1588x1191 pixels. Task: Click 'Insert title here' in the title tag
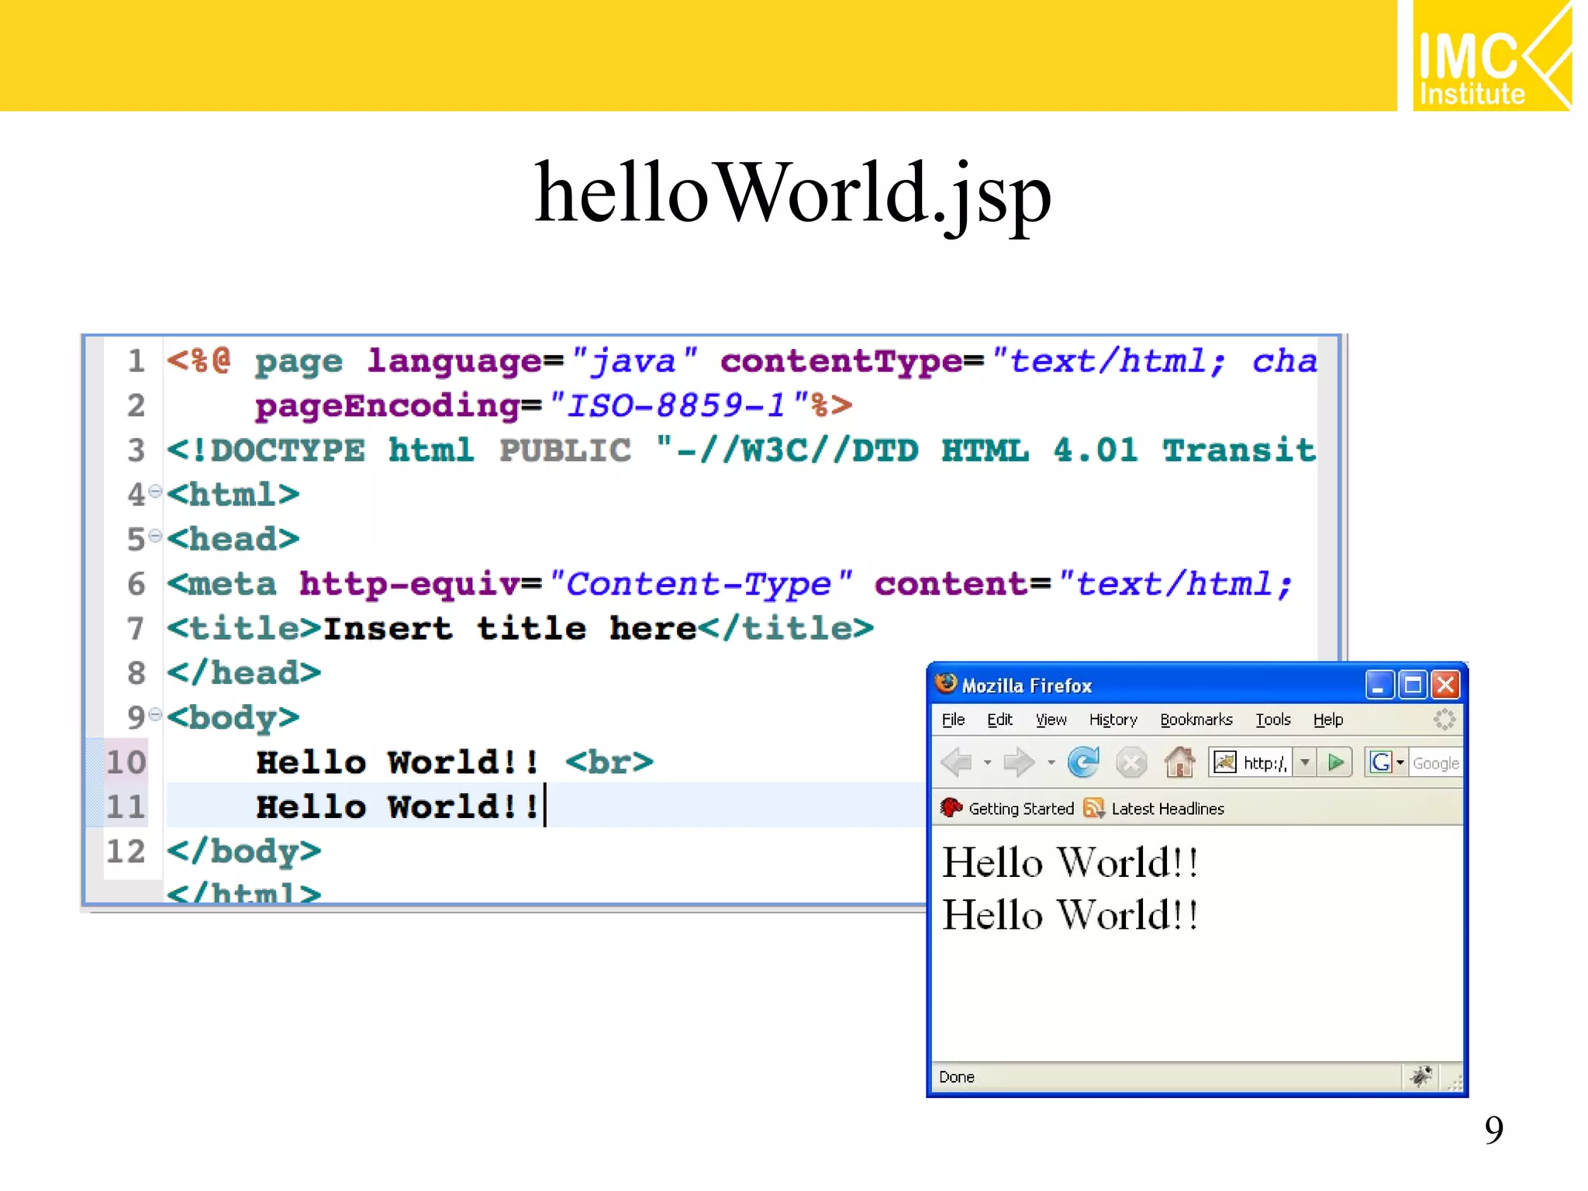[x=509, y=627]
